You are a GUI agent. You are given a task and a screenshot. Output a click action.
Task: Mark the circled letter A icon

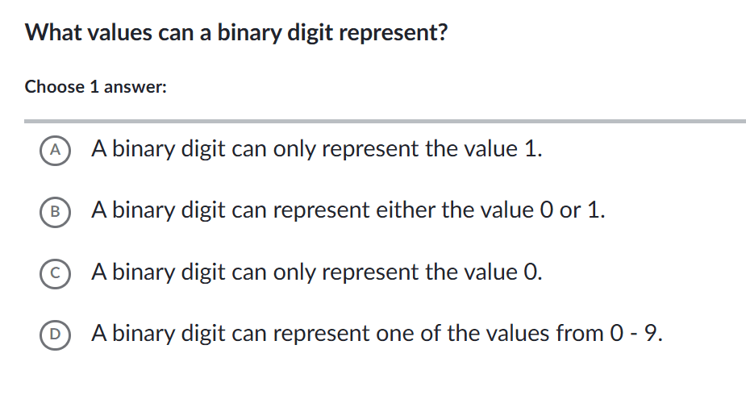click(x=55, y=149)
